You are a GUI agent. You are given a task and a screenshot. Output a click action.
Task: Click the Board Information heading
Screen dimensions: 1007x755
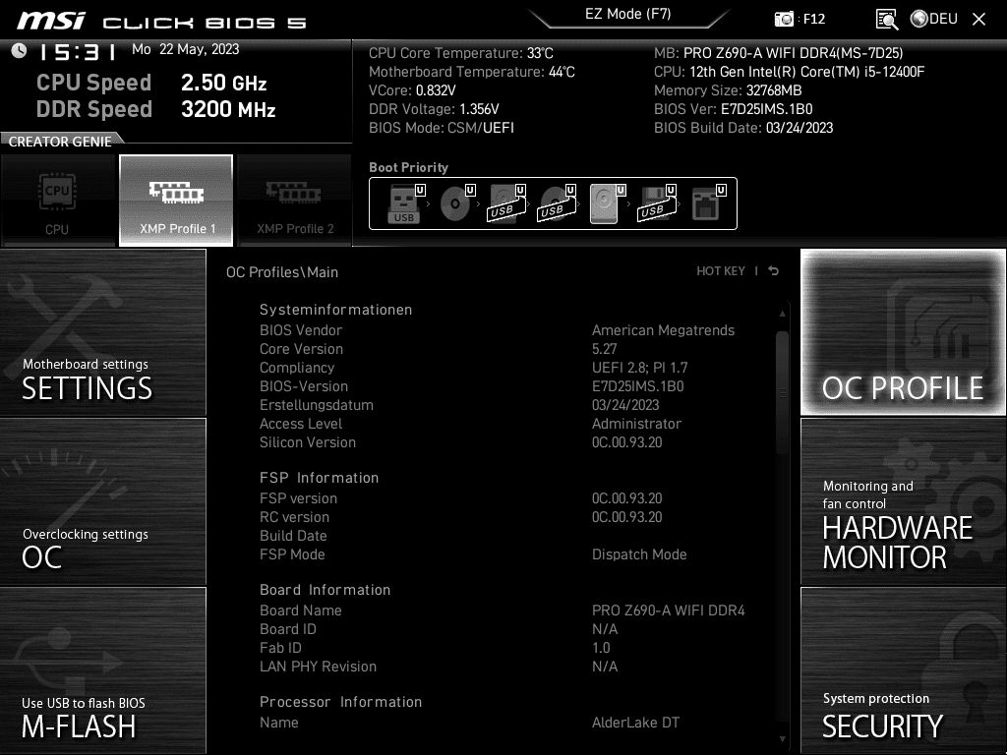[x=325, y=590]
